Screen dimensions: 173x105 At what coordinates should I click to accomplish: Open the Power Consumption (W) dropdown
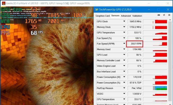coord(124,77)
